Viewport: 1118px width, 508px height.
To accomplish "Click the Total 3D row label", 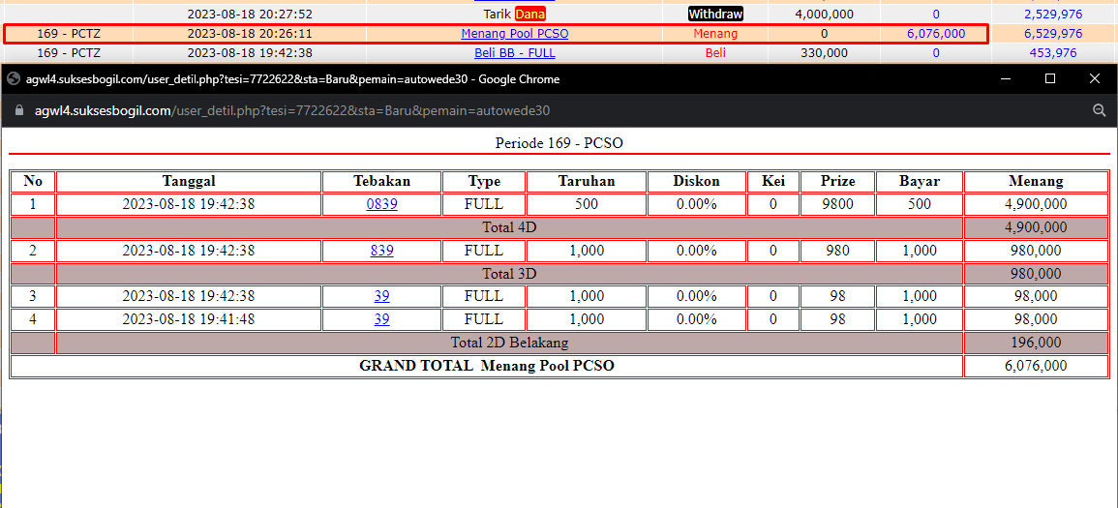I will pyautogui.click(x=509, y=274).
